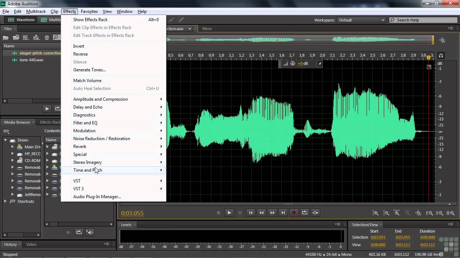Click the trash icon in Files panel

pos(47,38)
